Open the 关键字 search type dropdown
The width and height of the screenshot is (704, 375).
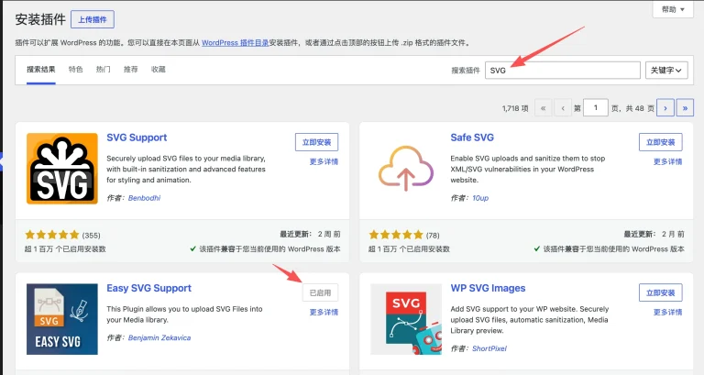click(666, 71)
